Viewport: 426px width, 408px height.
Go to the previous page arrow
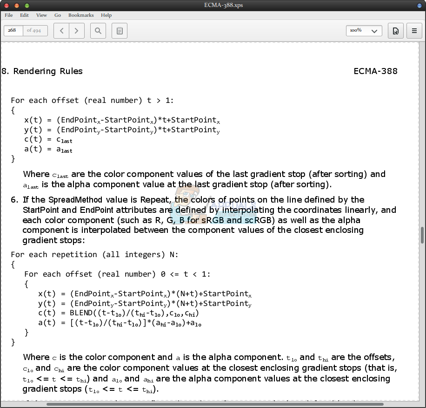click(61, 31)
